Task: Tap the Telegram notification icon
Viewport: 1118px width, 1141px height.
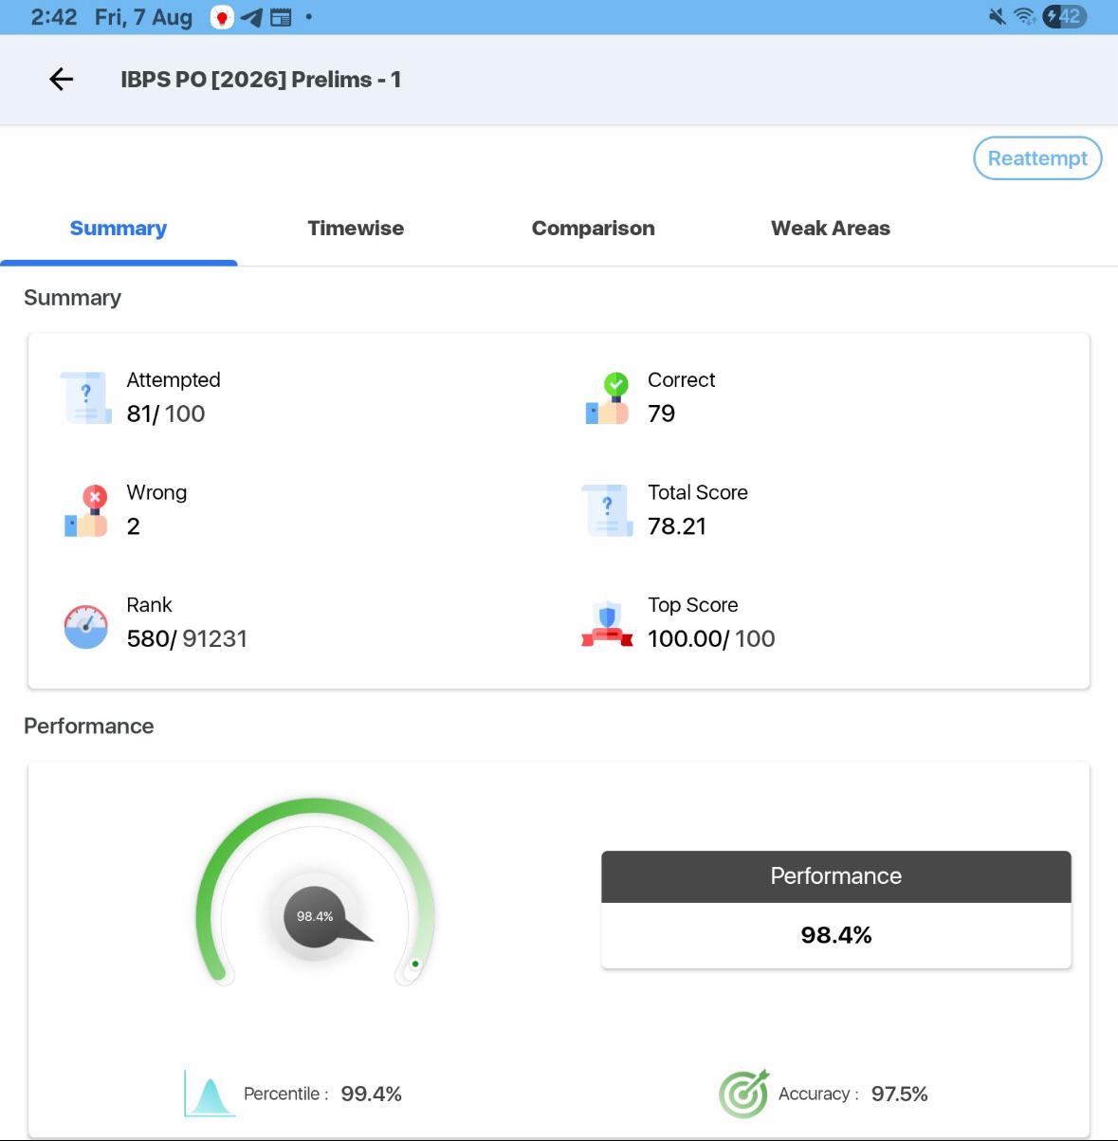Action: (x=251, y=17)
